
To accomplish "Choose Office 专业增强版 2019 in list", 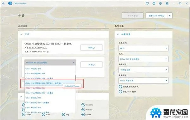I will click(x=50, y=74).
